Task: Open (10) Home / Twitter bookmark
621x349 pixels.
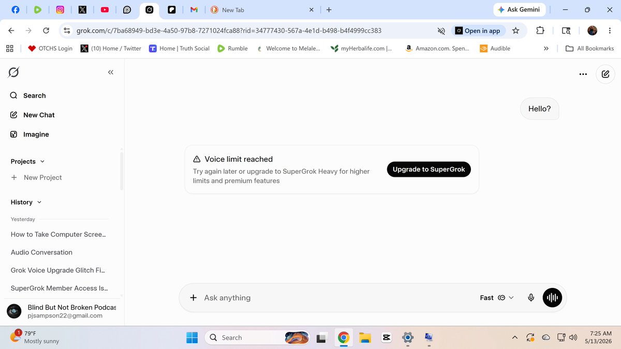Action: click(x=111, y=49)
